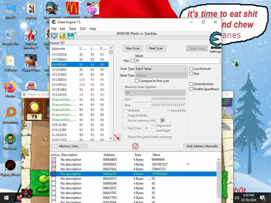Open Windows Start button
The height and width of the screenshot is (203, 271).
click(x=6, y=198)
